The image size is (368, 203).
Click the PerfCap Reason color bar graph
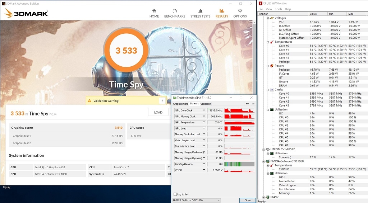pyautogui.click(x=239, y=164)
